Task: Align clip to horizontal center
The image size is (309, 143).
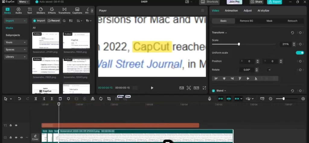Action: click(x=224, y=79)
